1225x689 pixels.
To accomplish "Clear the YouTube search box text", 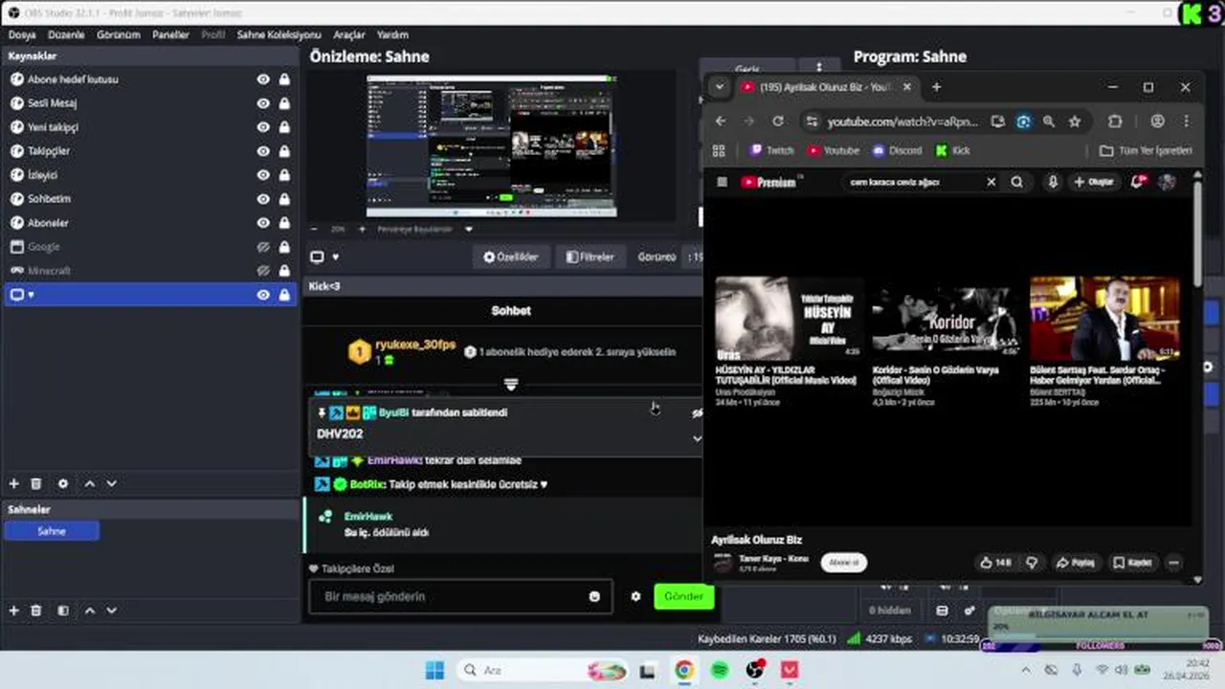I will 991,182.
